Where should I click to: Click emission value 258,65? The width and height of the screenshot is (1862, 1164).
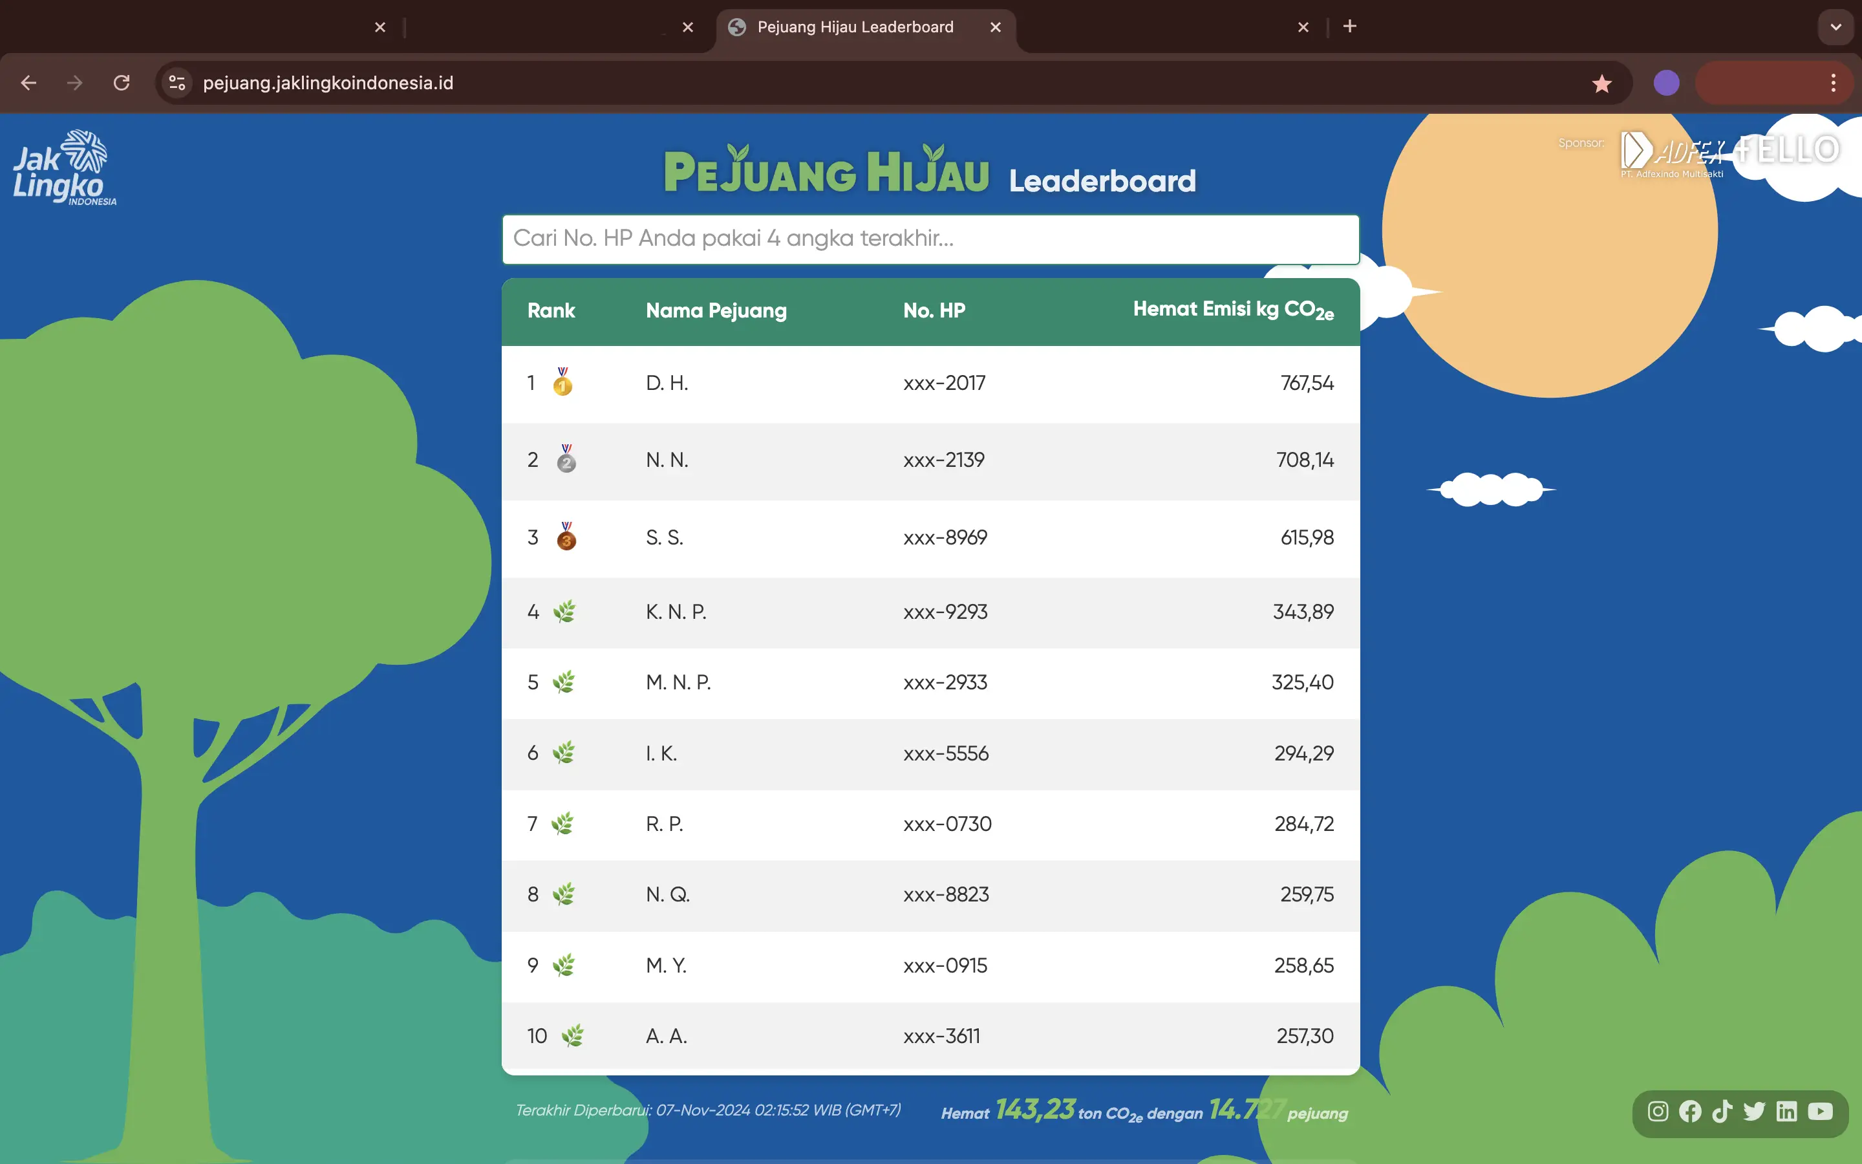tap(1303, 965)
